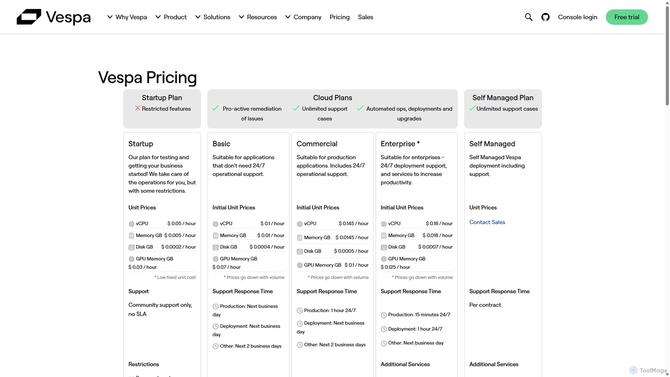Expand the Resources dropdown menu
The height and width of the screenshot is (377, 670).
coord(258,17)
